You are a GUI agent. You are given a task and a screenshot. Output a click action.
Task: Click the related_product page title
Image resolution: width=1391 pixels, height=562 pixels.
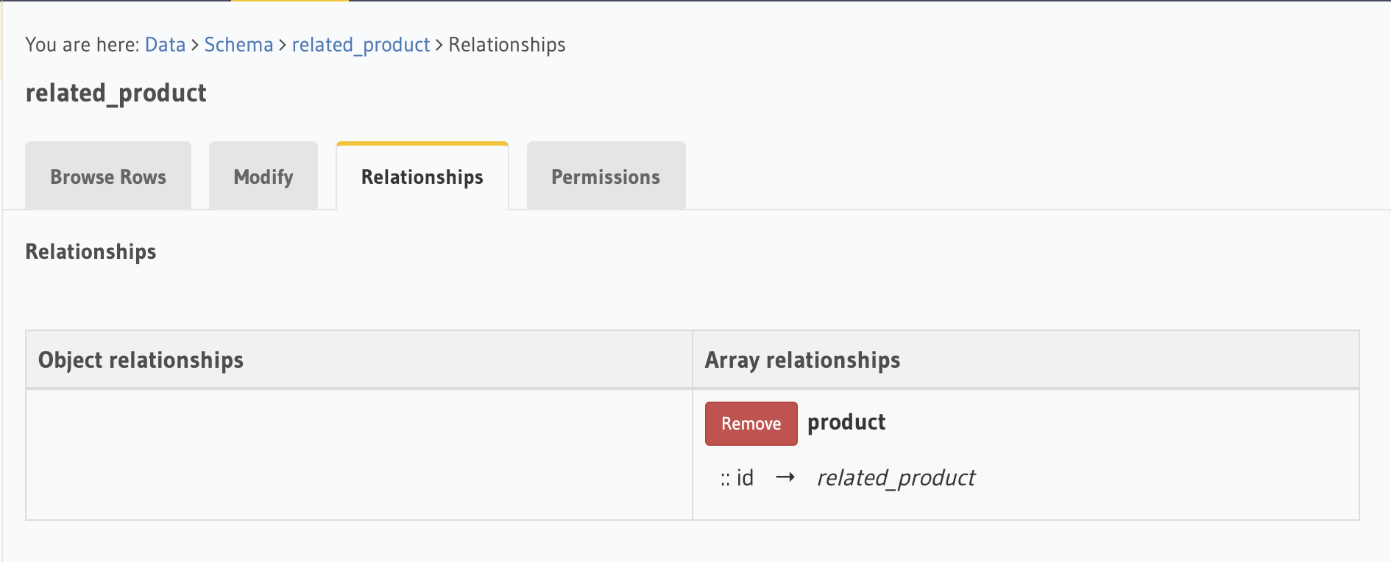[x=116, y=93]
